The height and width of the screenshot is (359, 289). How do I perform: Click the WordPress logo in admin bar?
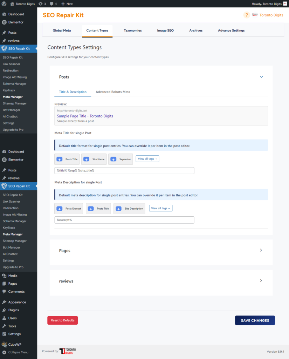click(x=4, y=4)
